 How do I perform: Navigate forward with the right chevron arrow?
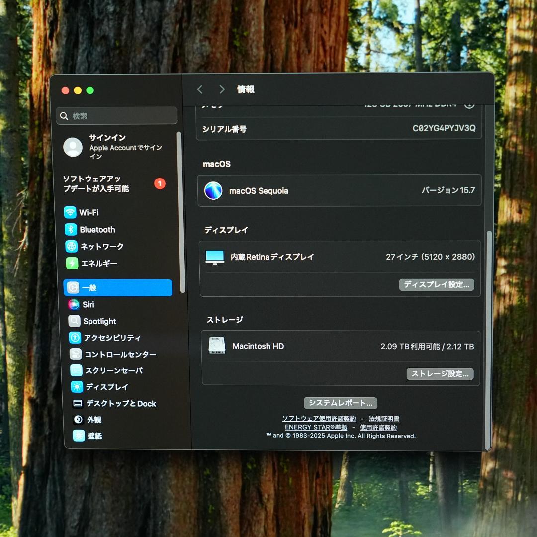pos(222,89)
